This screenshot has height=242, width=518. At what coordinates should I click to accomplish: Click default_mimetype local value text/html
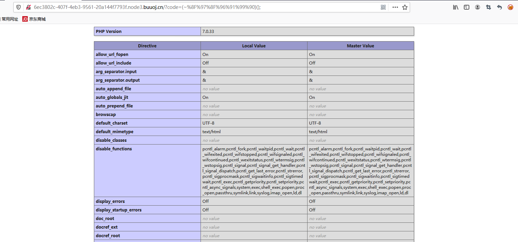pyautogui.click(x=212, y=131)
